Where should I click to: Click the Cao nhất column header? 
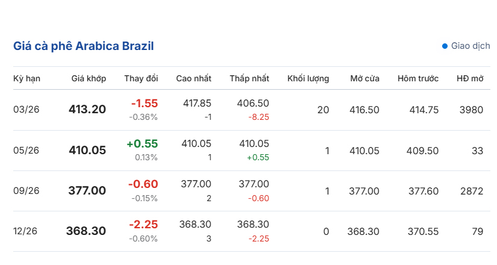[x=193, y=79]
